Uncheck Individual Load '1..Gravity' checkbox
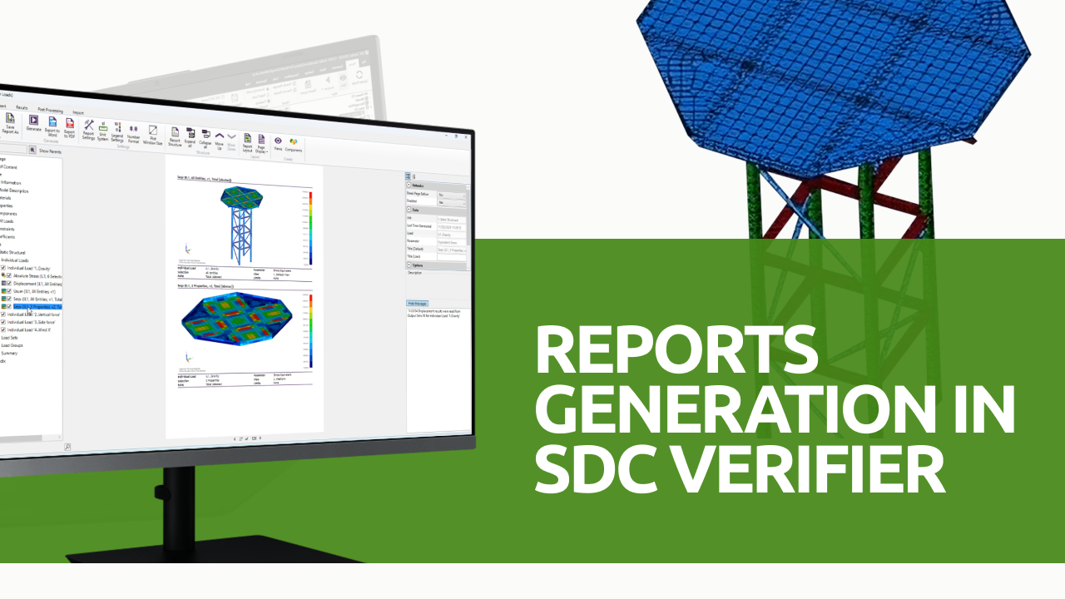Screen dimensions: 1065x599 [4, 268]
